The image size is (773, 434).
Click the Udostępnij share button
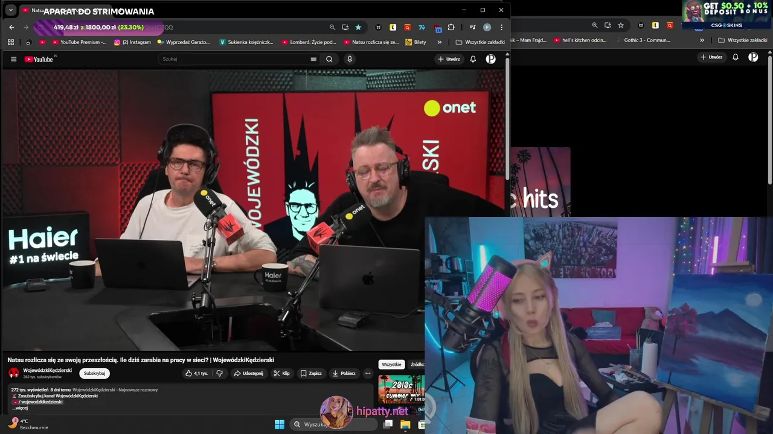(x=248, y=373)
